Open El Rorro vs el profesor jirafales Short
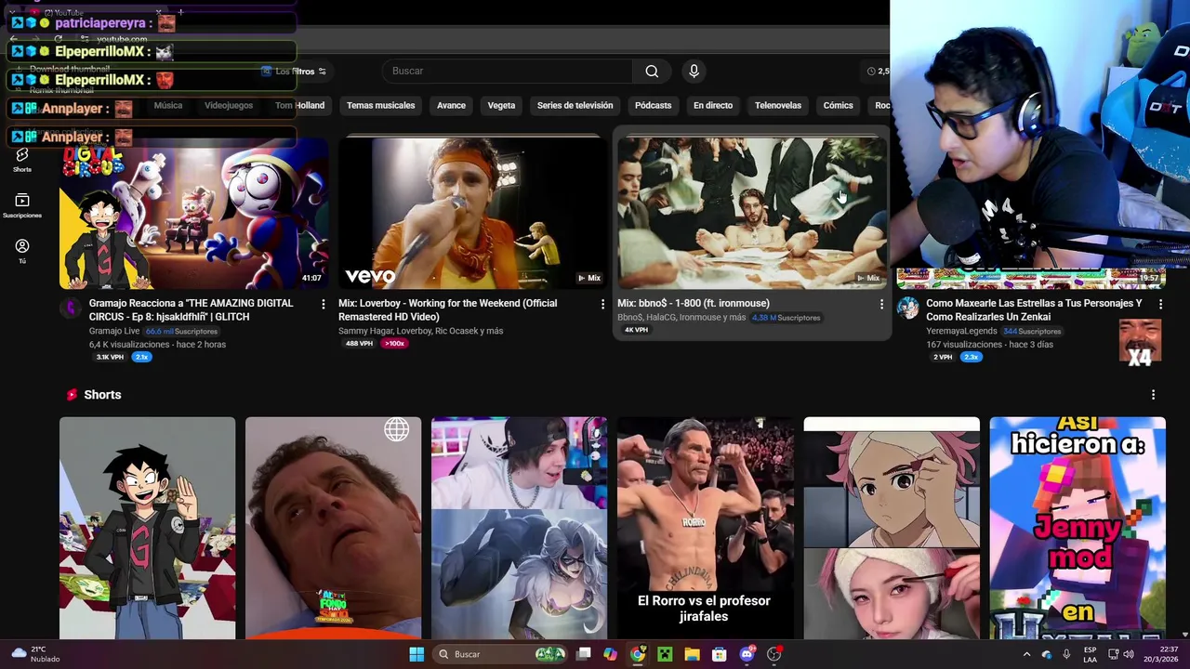Viewport: 1190px width, 669px height. click(705, 528)
